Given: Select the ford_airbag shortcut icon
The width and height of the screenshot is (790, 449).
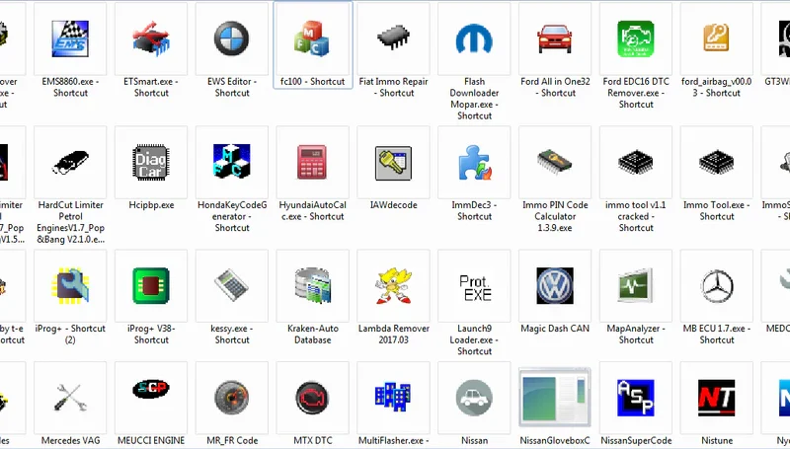Looking at the screenshot, I should point(717,39).
